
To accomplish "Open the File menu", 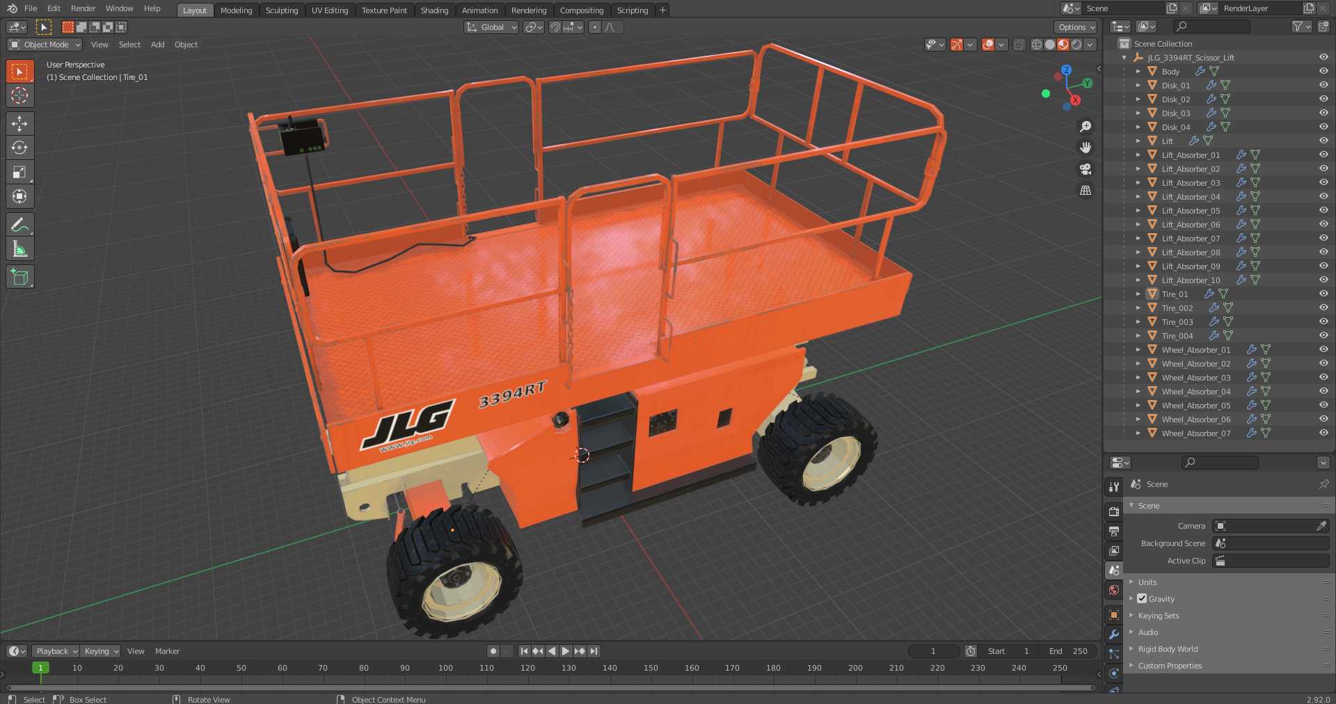I will (31, 8).
